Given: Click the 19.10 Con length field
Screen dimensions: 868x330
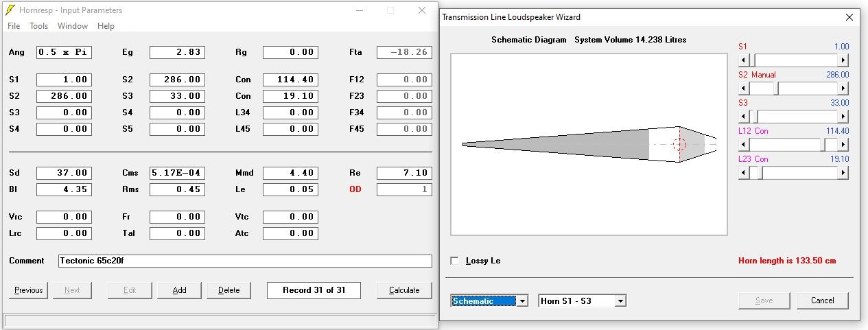Looking at the screenshot, I should point(290,96).
